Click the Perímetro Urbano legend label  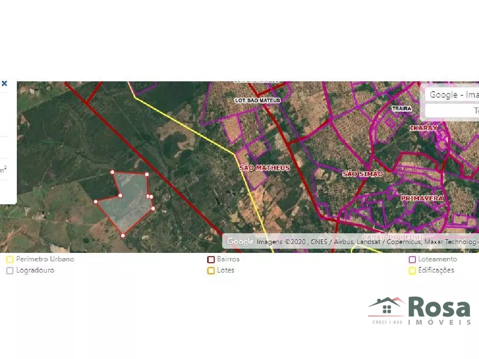[x=45, y=259]
